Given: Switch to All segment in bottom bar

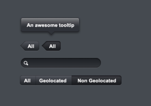Looking at the screenshot, I should click(x=27, y=81).
